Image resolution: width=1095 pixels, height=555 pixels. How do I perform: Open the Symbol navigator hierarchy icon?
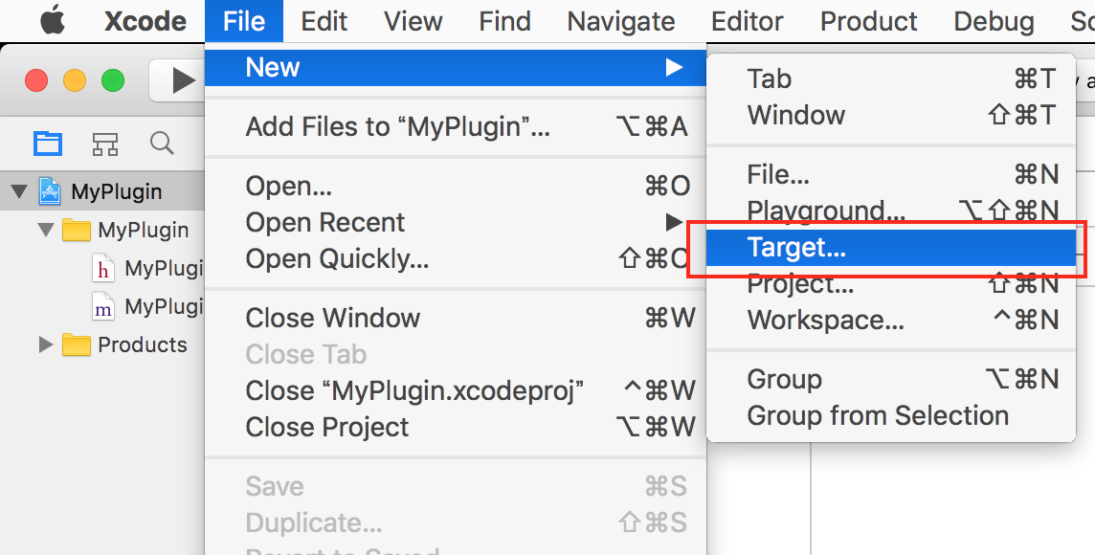click(105, 144)
